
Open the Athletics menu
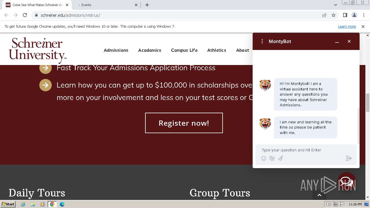[x=217, y=50]
